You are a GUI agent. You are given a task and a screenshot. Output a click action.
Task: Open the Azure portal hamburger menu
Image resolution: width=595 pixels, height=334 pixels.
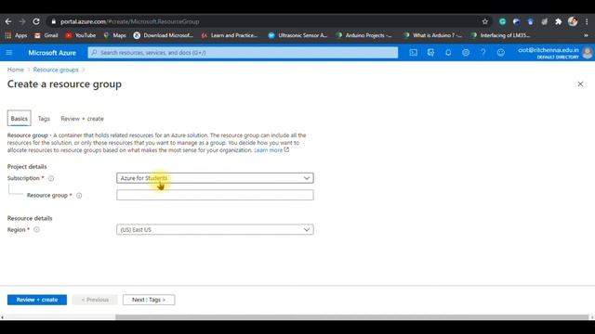[x=9, y=53]
